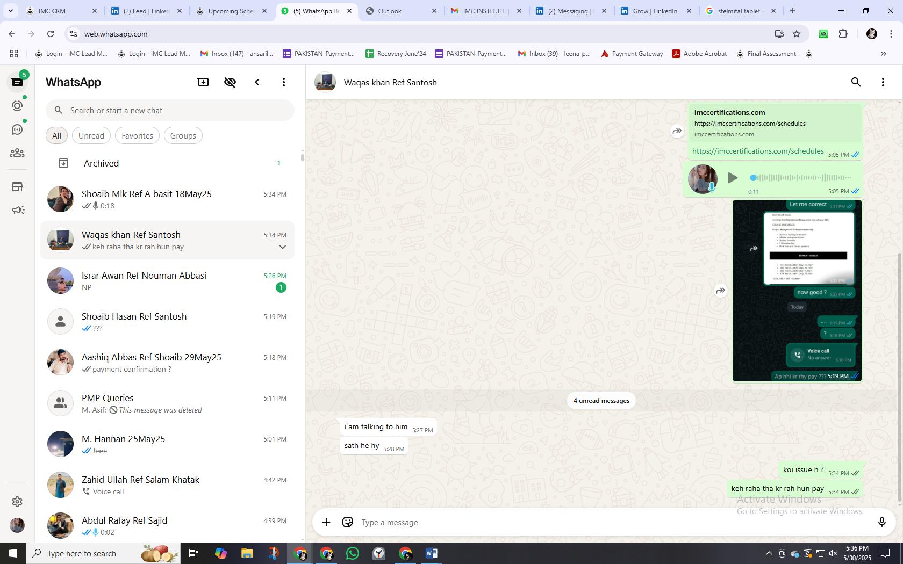
Task: Expand chat options chevron for Waqas khan
Action: click(282, 247)
